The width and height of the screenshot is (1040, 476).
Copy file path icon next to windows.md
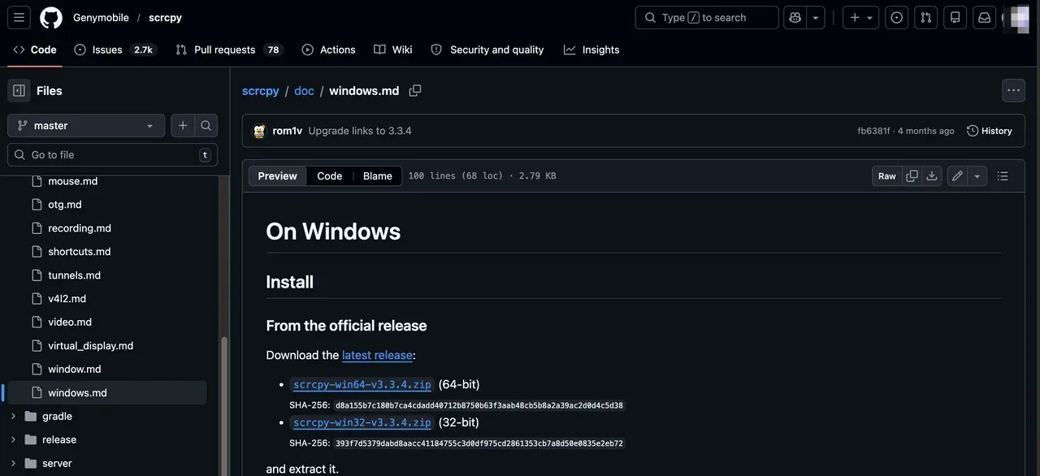pos(415,91)
